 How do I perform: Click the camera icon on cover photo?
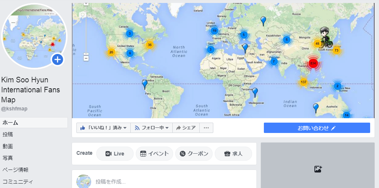coord(83,15)
